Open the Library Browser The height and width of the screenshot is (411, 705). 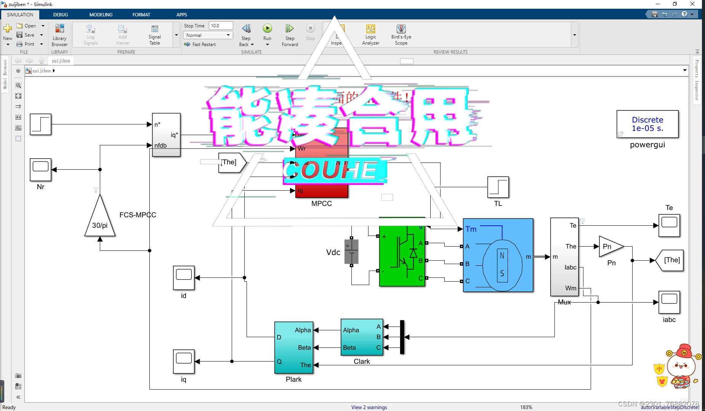point(59,35)
